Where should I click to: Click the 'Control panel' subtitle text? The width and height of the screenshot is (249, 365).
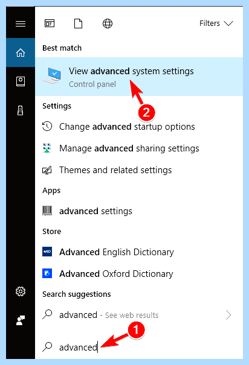click(x=92, y=84)
